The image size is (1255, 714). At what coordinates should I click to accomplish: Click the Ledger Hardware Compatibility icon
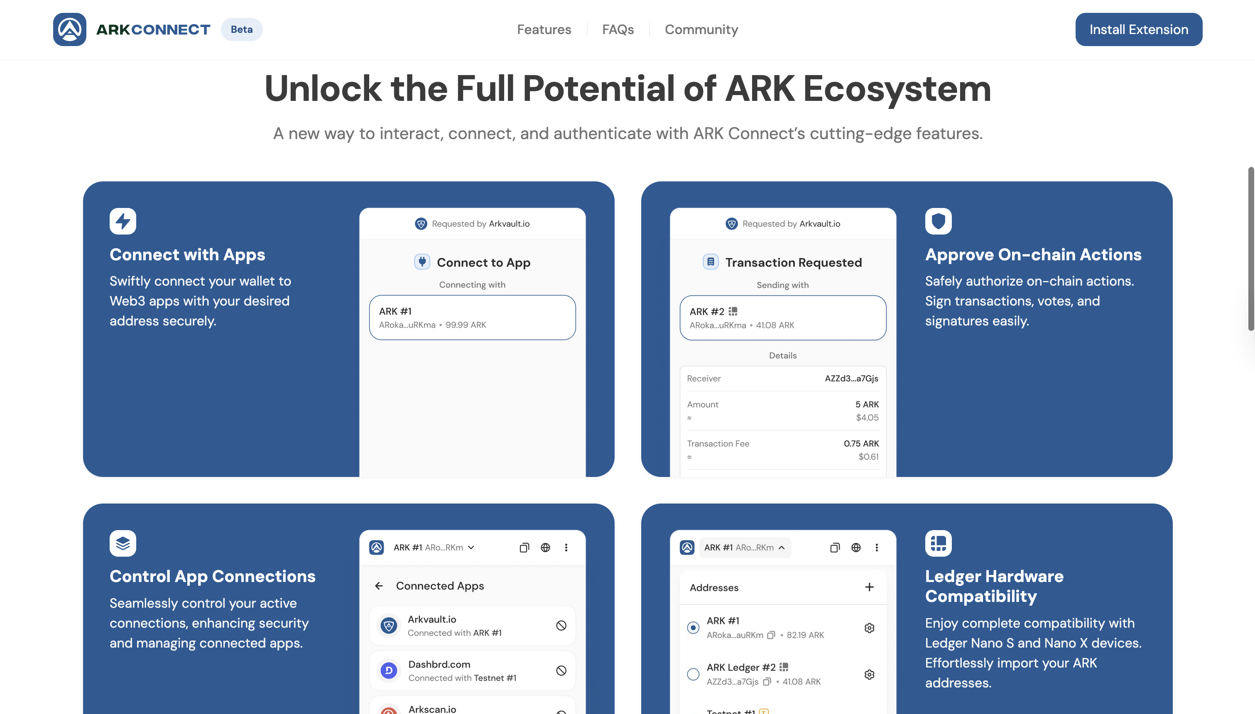point(938,543)
